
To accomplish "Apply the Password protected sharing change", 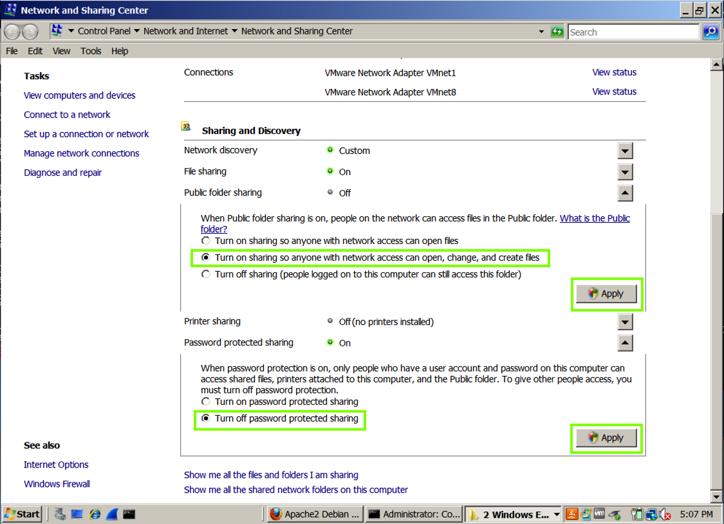I will tap(606, 438).
